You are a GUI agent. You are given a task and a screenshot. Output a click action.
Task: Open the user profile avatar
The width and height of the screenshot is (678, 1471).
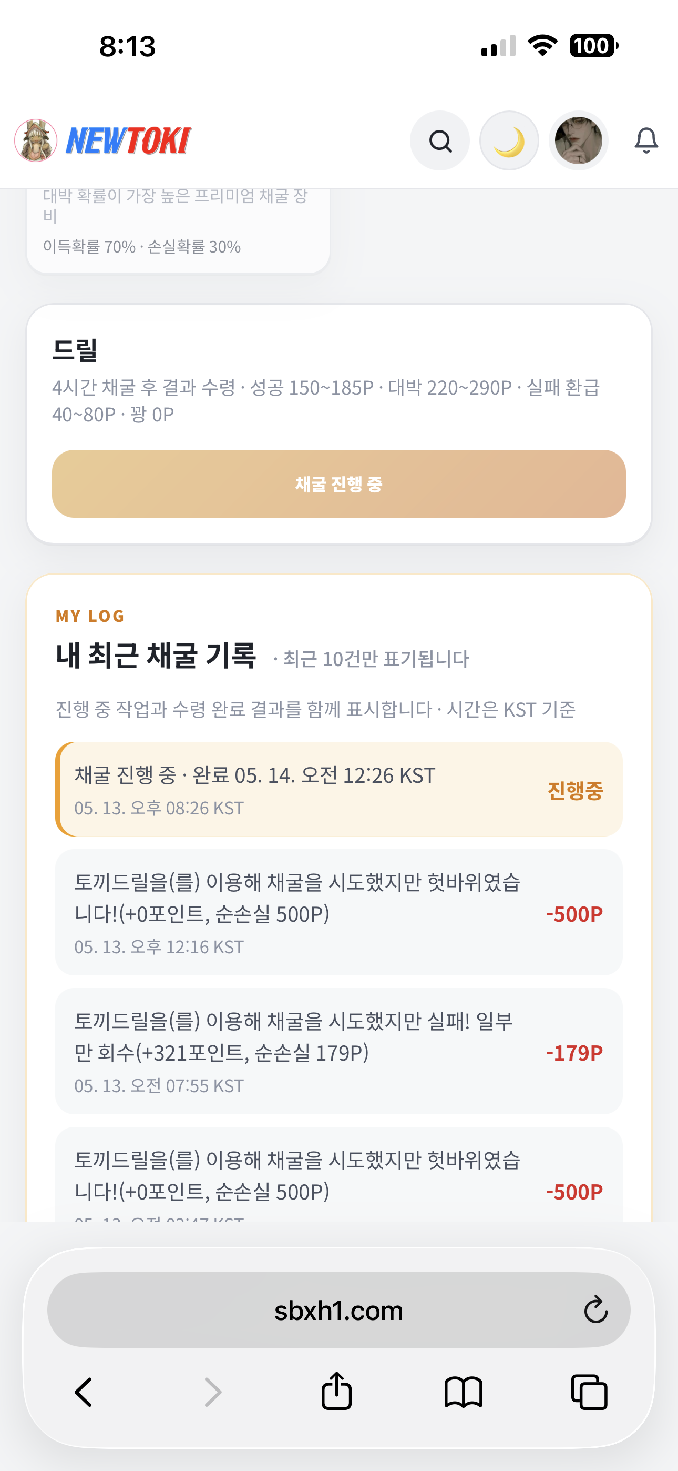(x=578, y=140)
